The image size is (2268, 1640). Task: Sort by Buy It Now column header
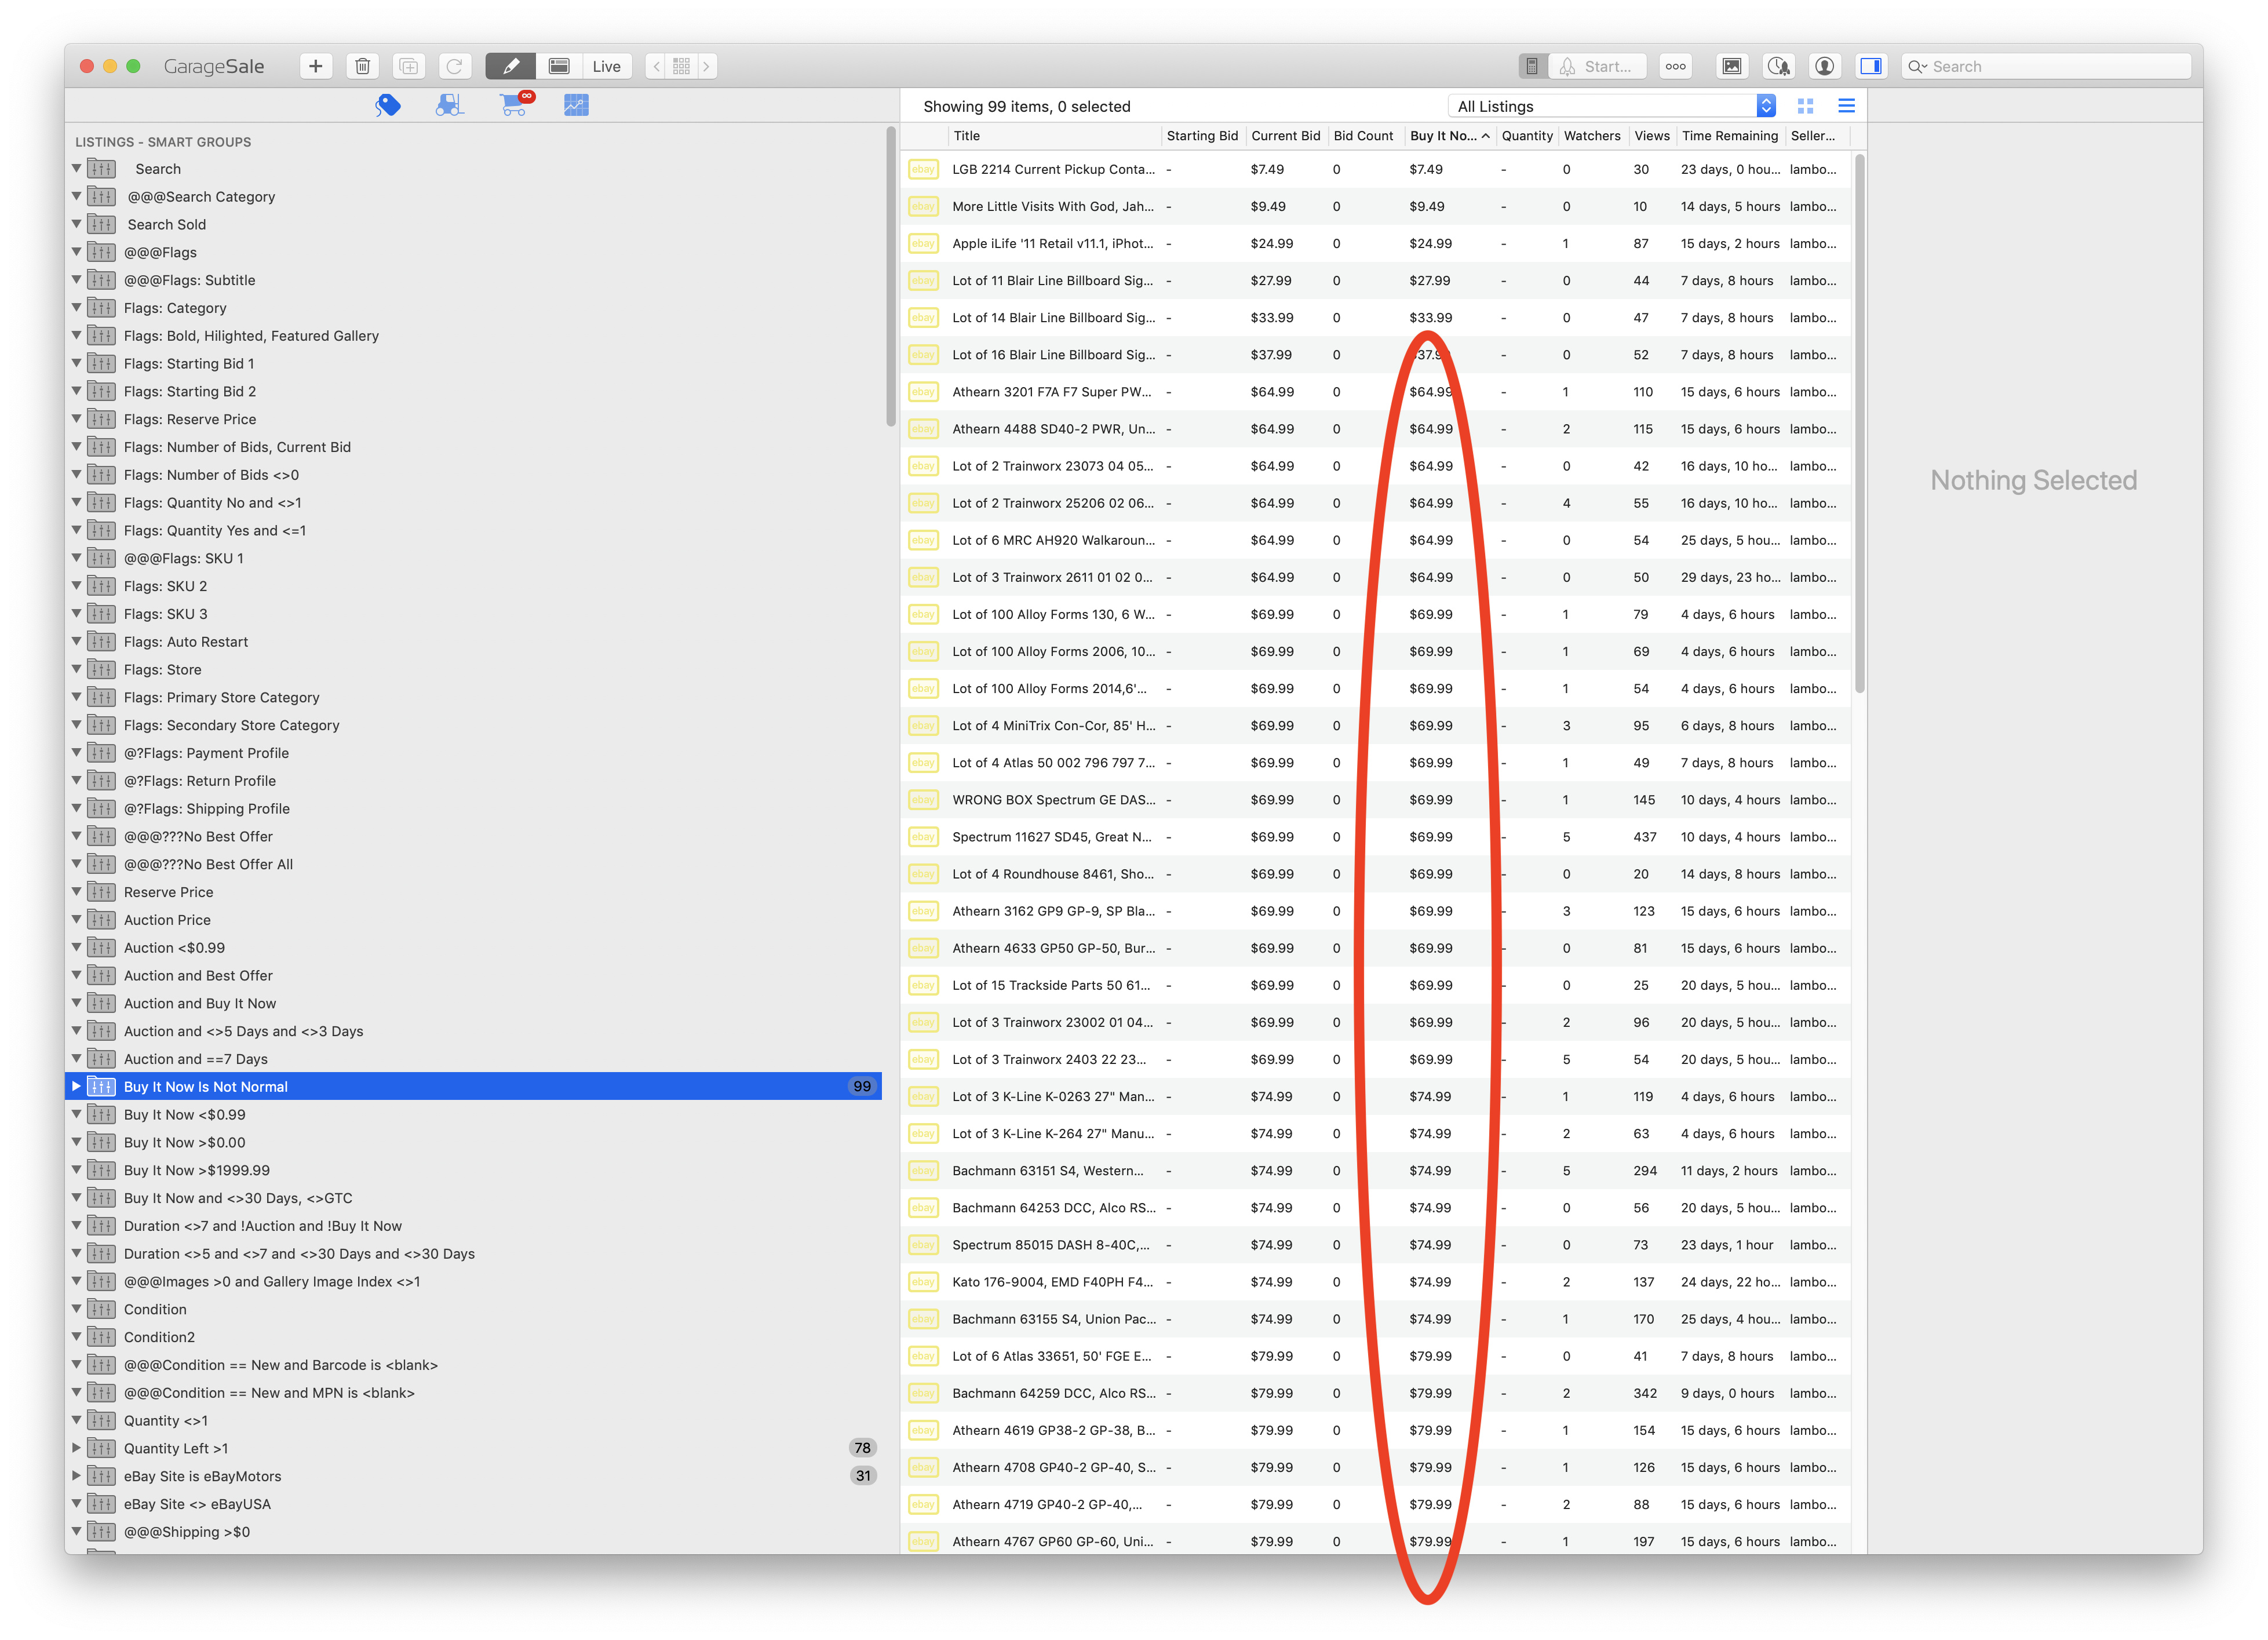pyautogui.click(x=1449, y=136)
